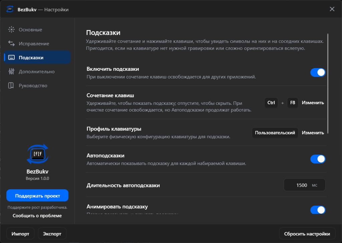Screen dimensions: 342x243
Task: Close the Настройки window
Action: tap(332, 9)
